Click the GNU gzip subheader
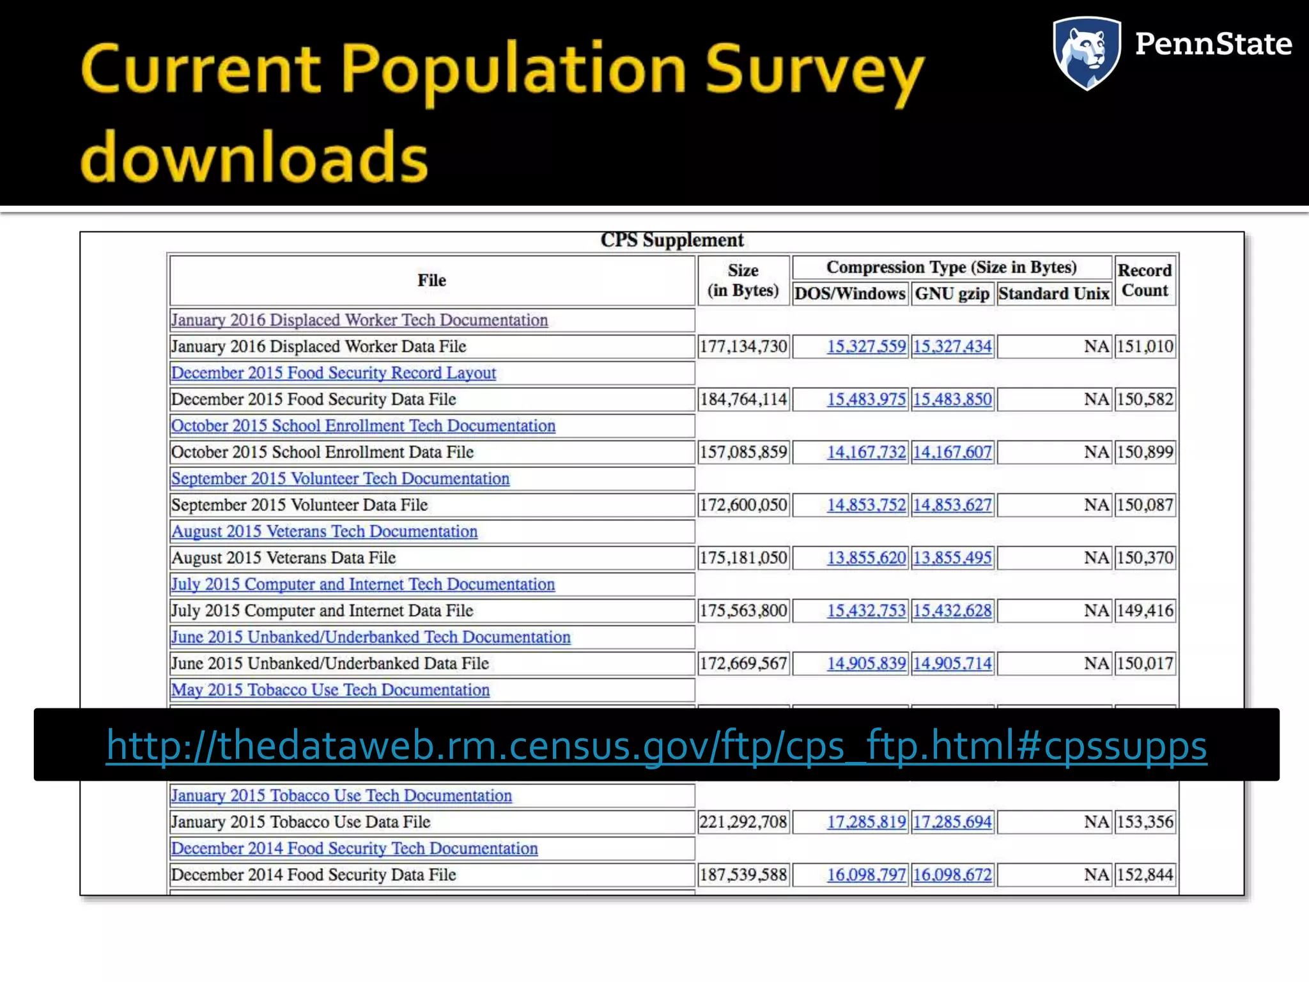Screen dimensions: 1309x982 coord(952,293)
